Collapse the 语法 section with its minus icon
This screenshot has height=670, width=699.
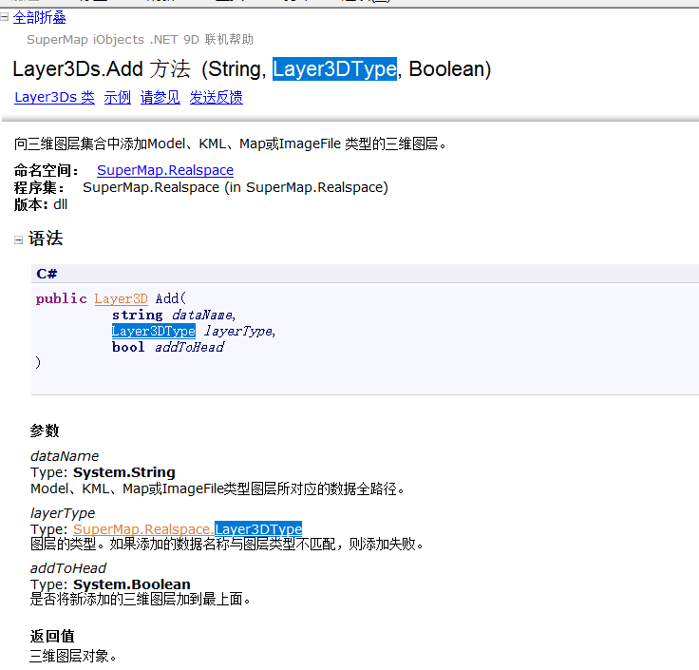pos(18,239)
